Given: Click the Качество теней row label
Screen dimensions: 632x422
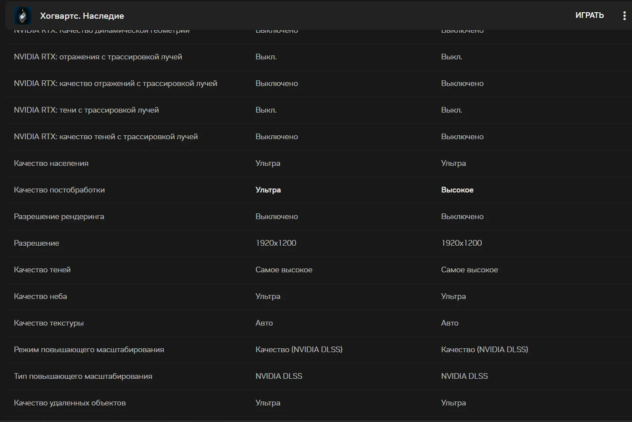Looking at the screenshot, I should click(x=42, y=270).
